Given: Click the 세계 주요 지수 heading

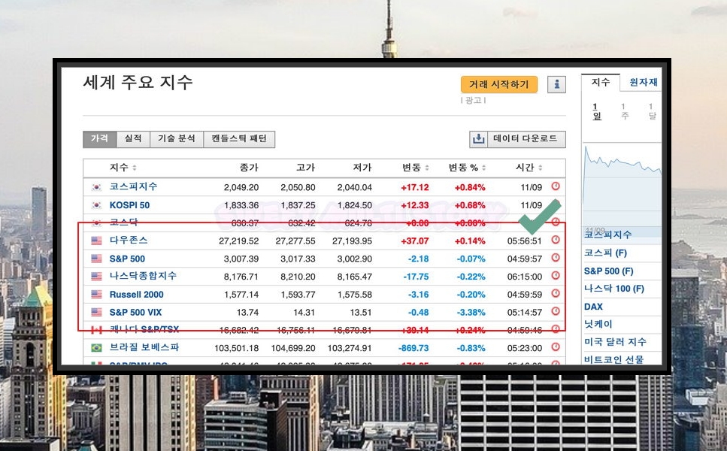Looking at the screenshot, I should click(x=138, y=83).
